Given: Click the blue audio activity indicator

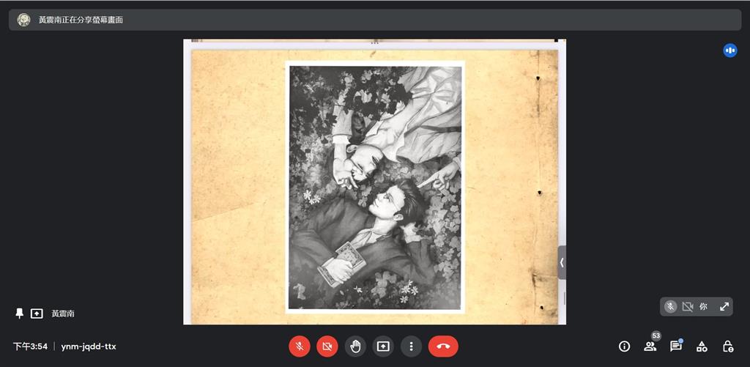Looking at the screenshot, I should 730,50.
